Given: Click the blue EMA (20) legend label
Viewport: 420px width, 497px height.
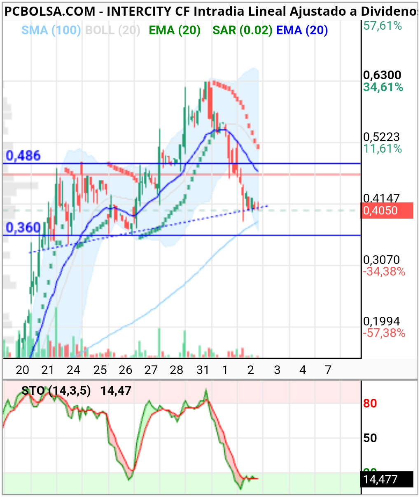Looking at the screenshot, I should 302,30.
